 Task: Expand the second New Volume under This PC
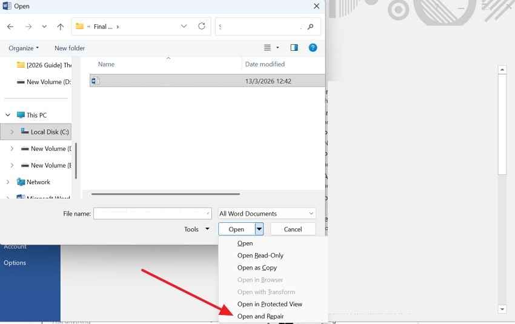12,165
